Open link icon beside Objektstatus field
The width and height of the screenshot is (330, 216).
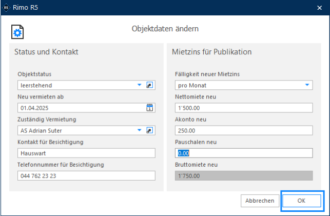pyautogui.click(x=150, y=85)
